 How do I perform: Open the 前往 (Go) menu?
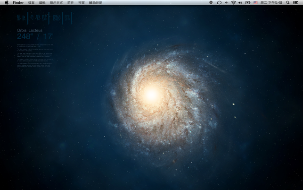[x=71, y=3]
